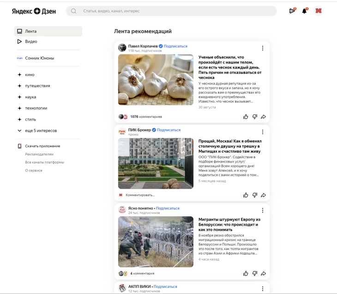Viewport: 337px width, 294px height.
Task: Dislike the ПИК-Брокер post
Action: [255, 195]
